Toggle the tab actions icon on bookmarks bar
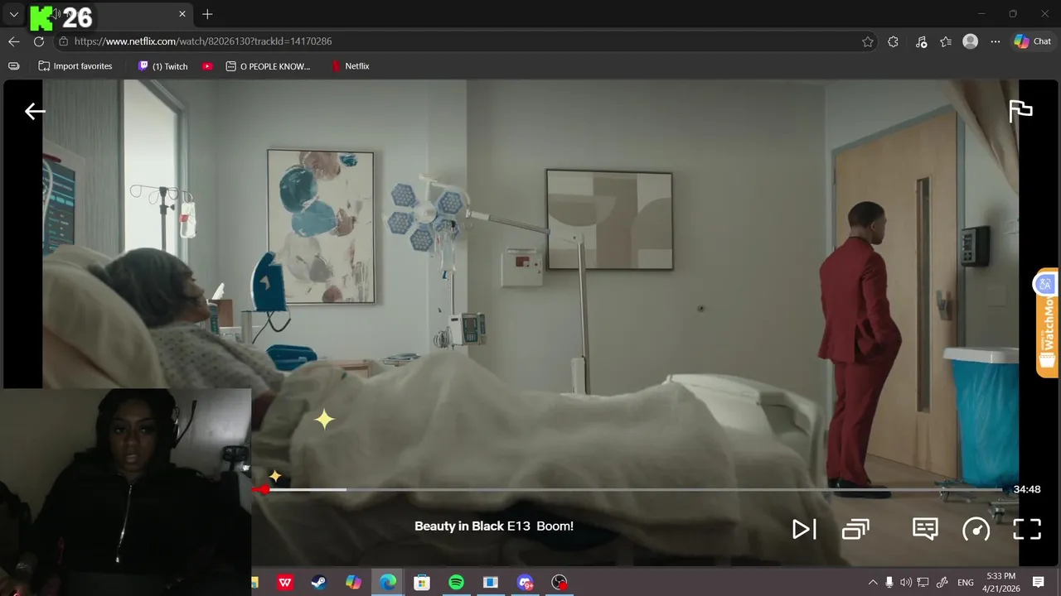 [13, 66]
